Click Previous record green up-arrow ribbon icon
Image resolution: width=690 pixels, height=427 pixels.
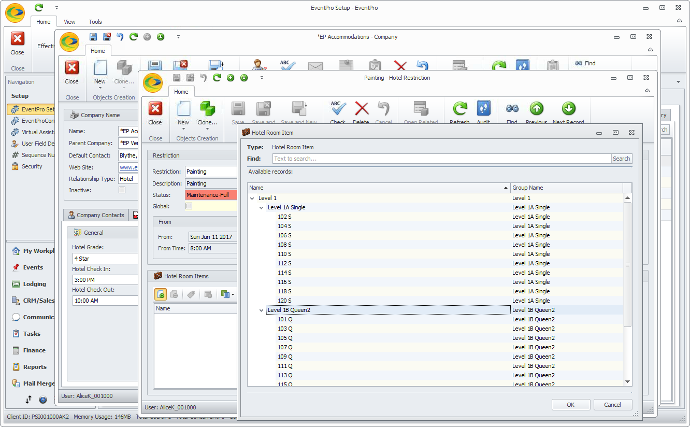(536, 108)
